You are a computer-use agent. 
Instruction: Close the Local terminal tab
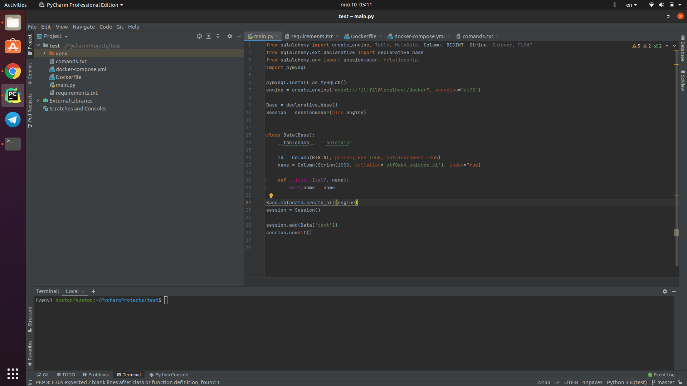point(83,292)
